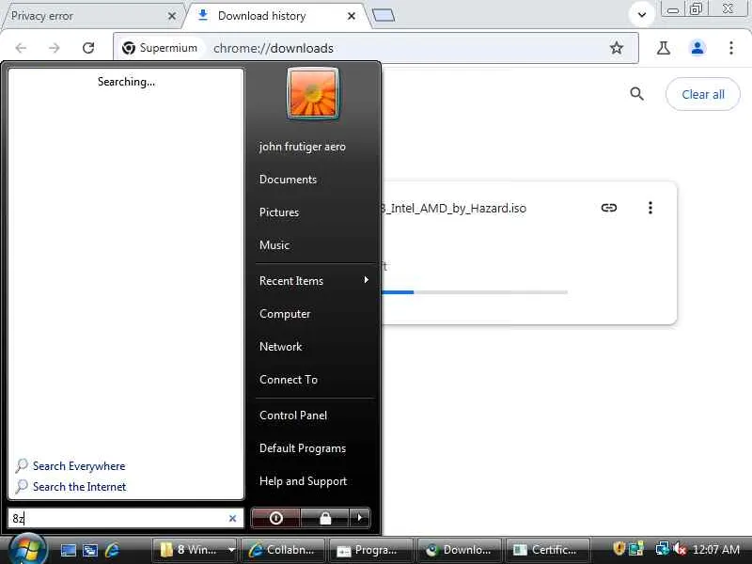Click the download progress bar

point(475,292)
